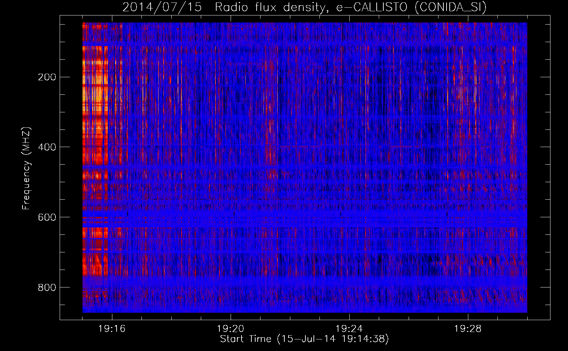Click the 'Start Time (15-Jul-14 19:14:38)' label
The width and height of the screenshot is (568, 351).
coord(304,339)
